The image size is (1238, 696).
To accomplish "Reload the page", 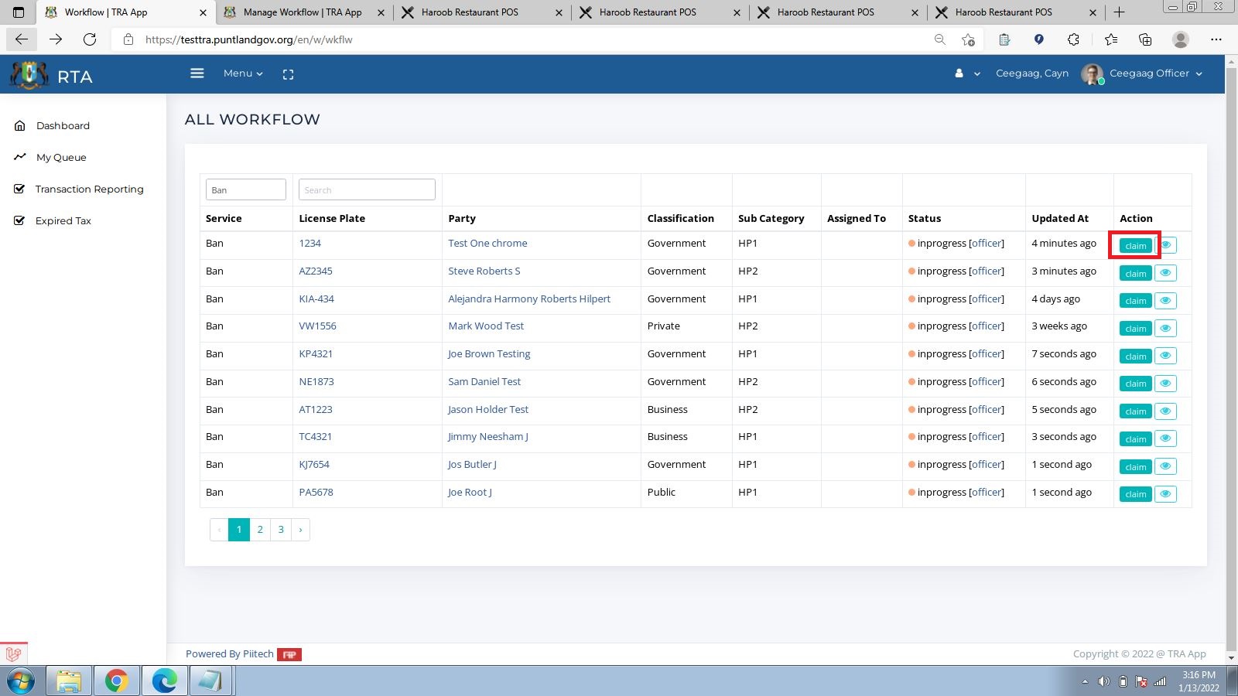I will point(90,39).
